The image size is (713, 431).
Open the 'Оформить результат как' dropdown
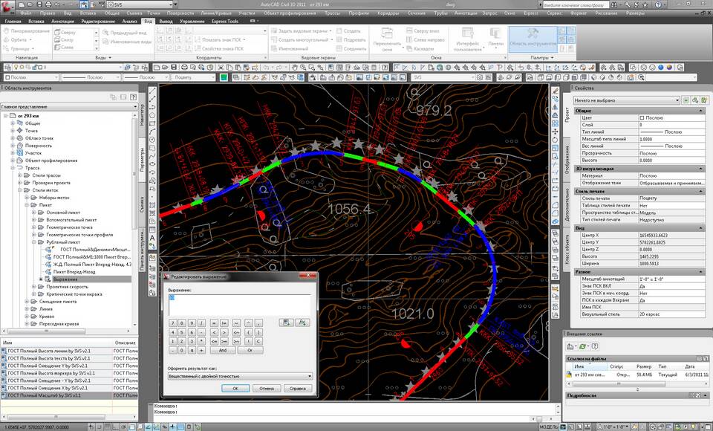(238, 376)
